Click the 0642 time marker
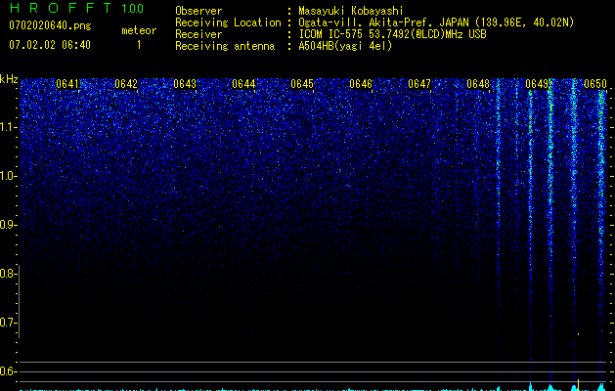Viewport: 615px width, 391px height. 126,84
